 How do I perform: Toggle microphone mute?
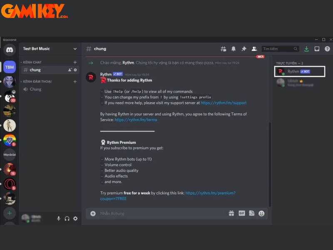pyautogui.click(x=59, y=218)
